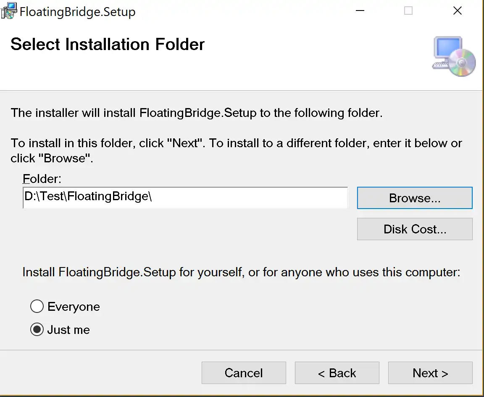
Task: Proceed with the Next button
Action: pyautogui.click(x=430, y=373)
